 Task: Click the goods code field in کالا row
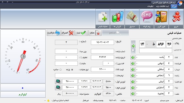169,58
